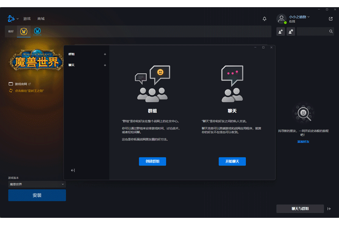Click the 添加好友 link

pos(303,142)
